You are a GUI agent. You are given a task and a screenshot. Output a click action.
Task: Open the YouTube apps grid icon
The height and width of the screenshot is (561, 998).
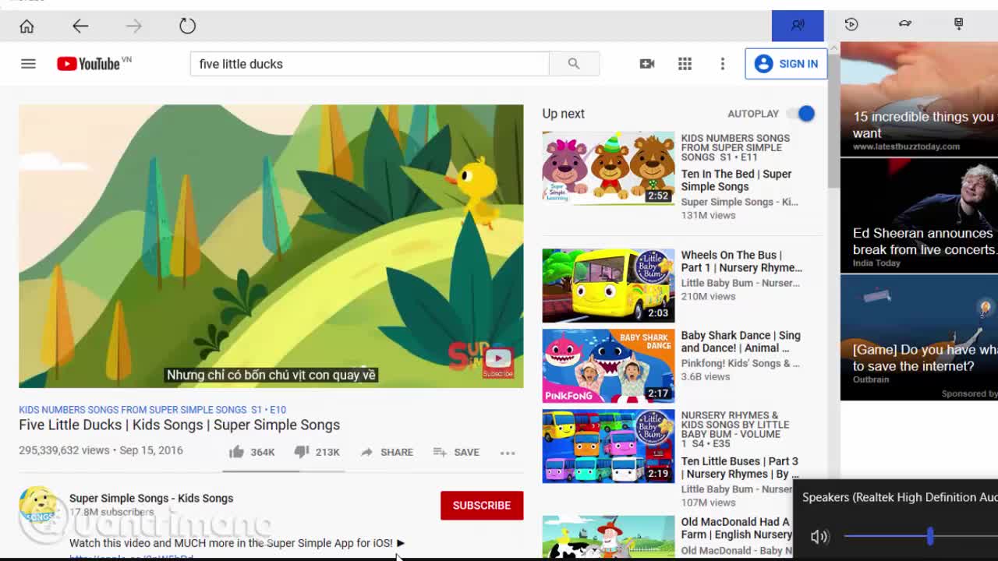tap(685, 64)
